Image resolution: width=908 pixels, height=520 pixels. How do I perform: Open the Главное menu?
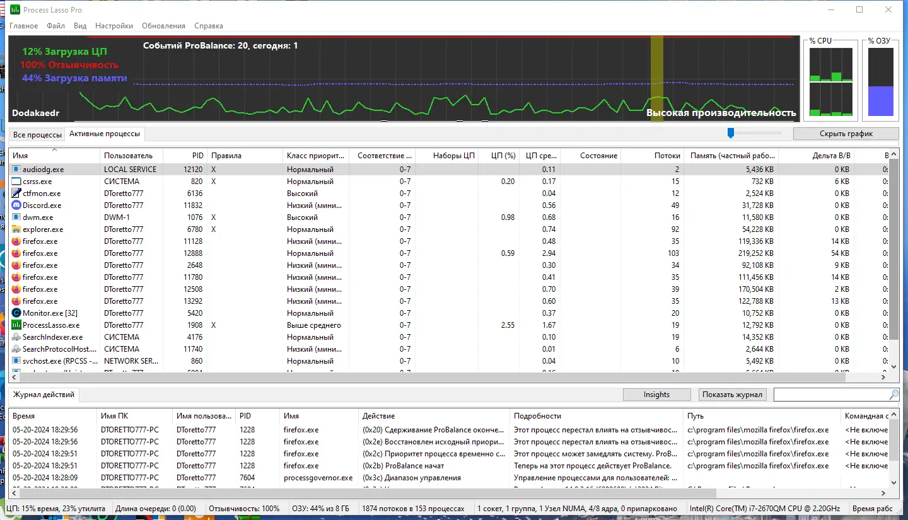pos(23,26)
